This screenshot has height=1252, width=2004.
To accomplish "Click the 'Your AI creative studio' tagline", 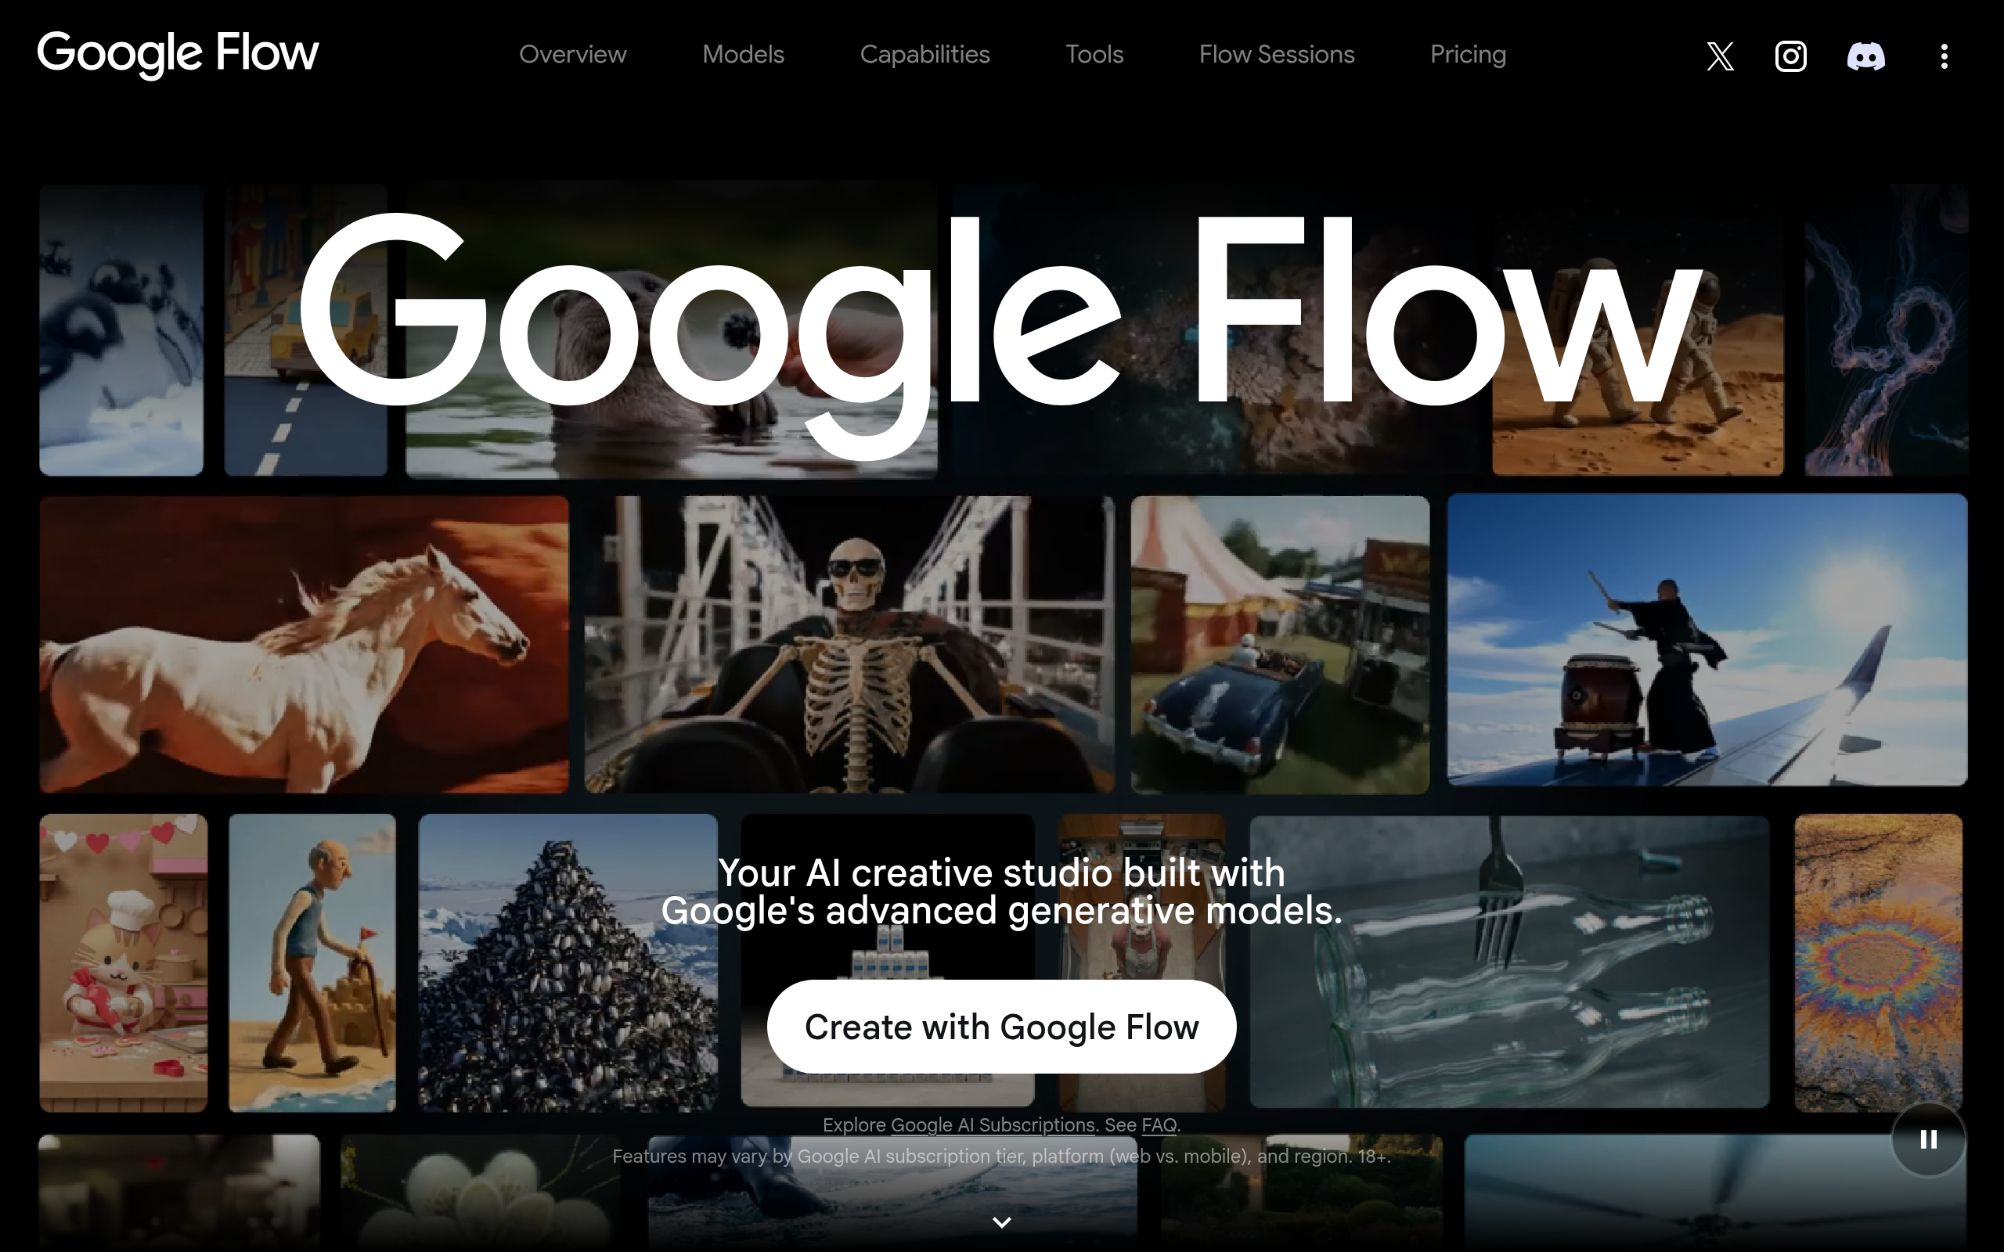I will pyautogui.click(x=1001, y=891).
